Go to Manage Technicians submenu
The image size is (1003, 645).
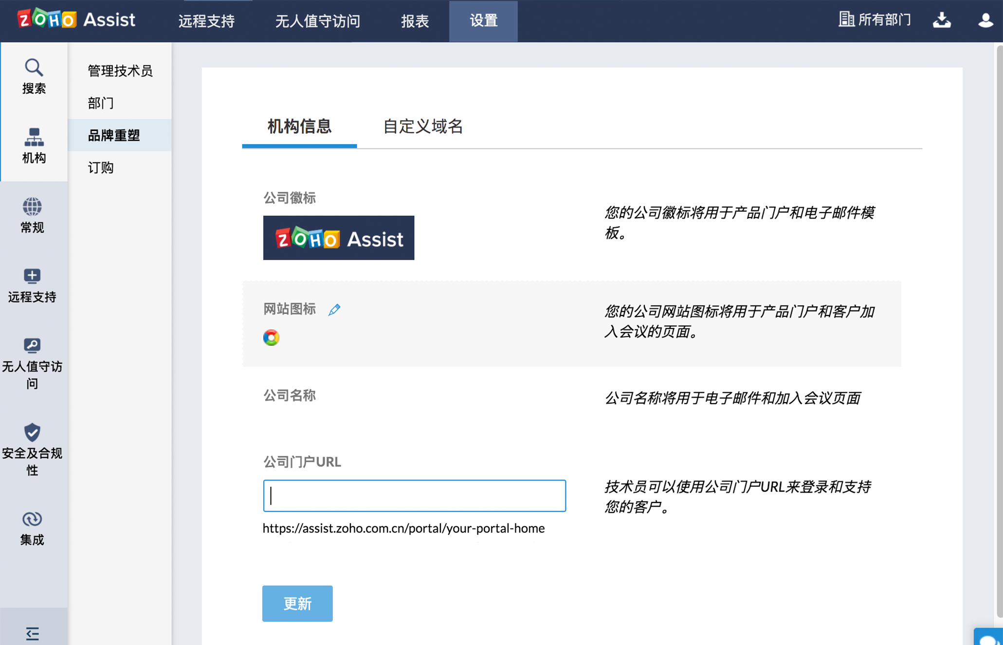click(120, 71)
